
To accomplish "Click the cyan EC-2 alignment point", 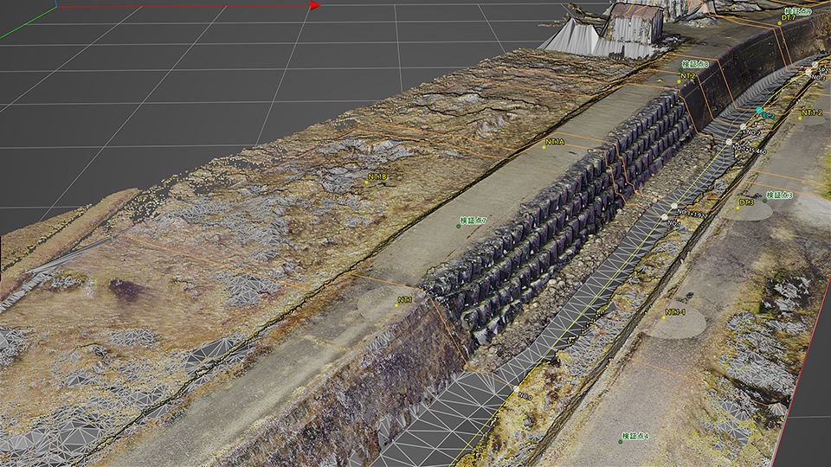I will click(759, 111).
